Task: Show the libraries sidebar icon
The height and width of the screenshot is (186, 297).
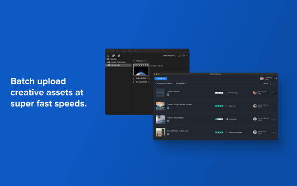Action: pos(108,56)
